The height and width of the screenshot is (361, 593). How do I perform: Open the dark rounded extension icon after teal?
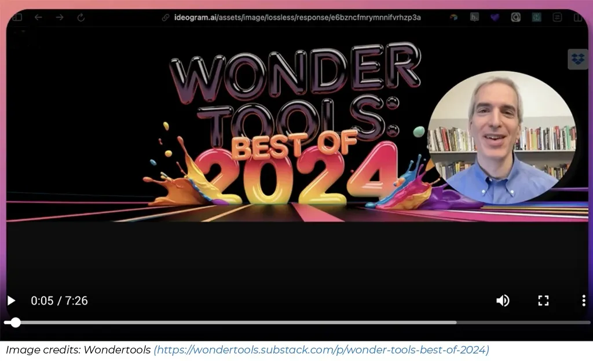click(557, 17)
